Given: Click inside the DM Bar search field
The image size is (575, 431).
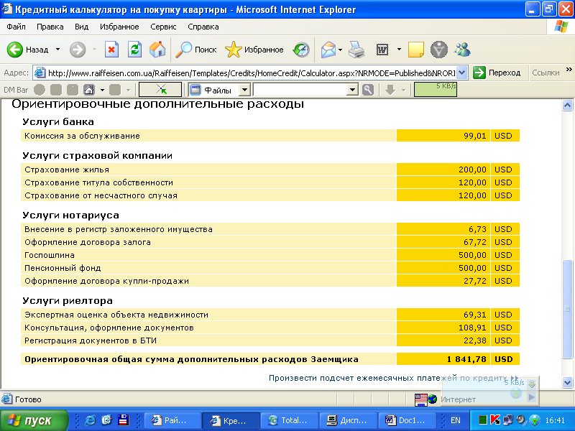Looking at the screenshot, I should coord(300,90).
